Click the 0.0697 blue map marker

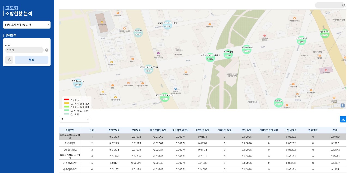coord(78,83)
